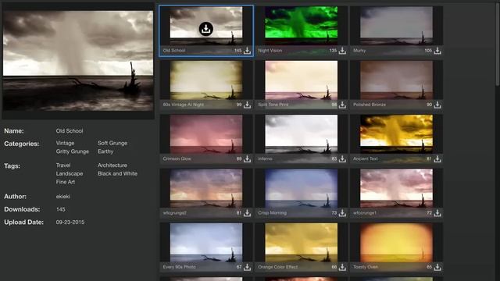Click the Travel tag

(63, 165)
